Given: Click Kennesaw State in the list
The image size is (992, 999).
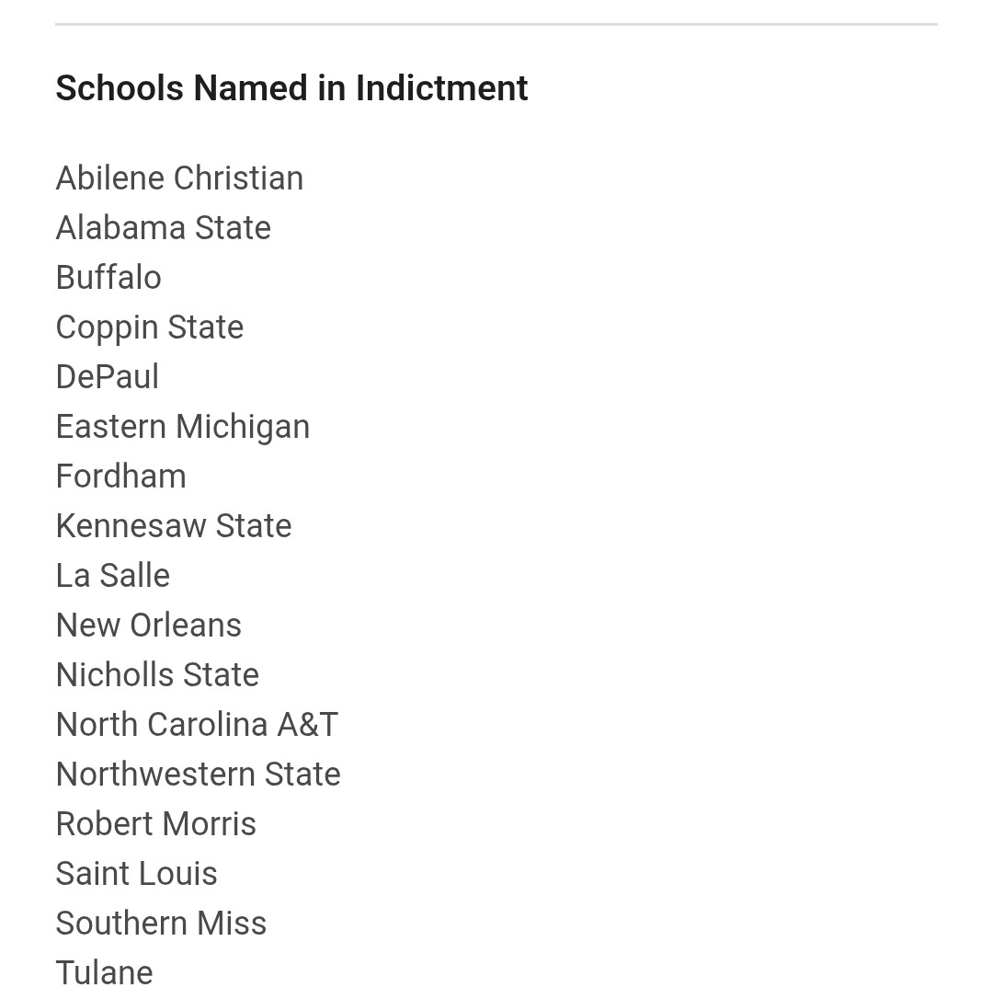Looking at the screenshot, I should 173,526.
